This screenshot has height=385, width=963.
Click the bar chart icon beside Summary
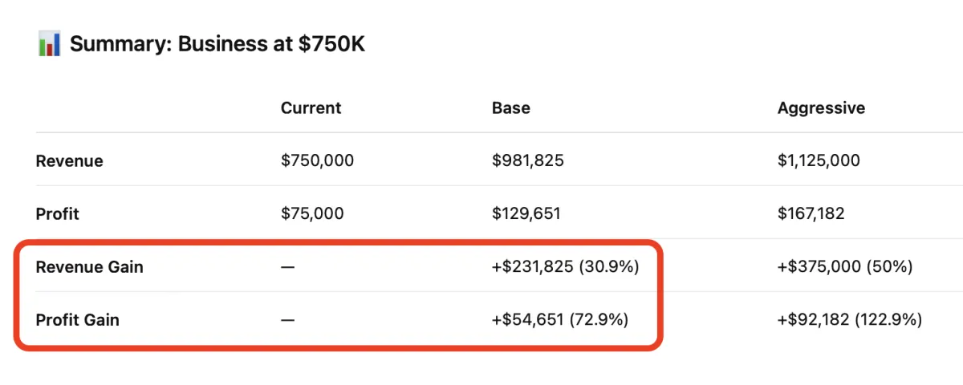click(49, 43)
